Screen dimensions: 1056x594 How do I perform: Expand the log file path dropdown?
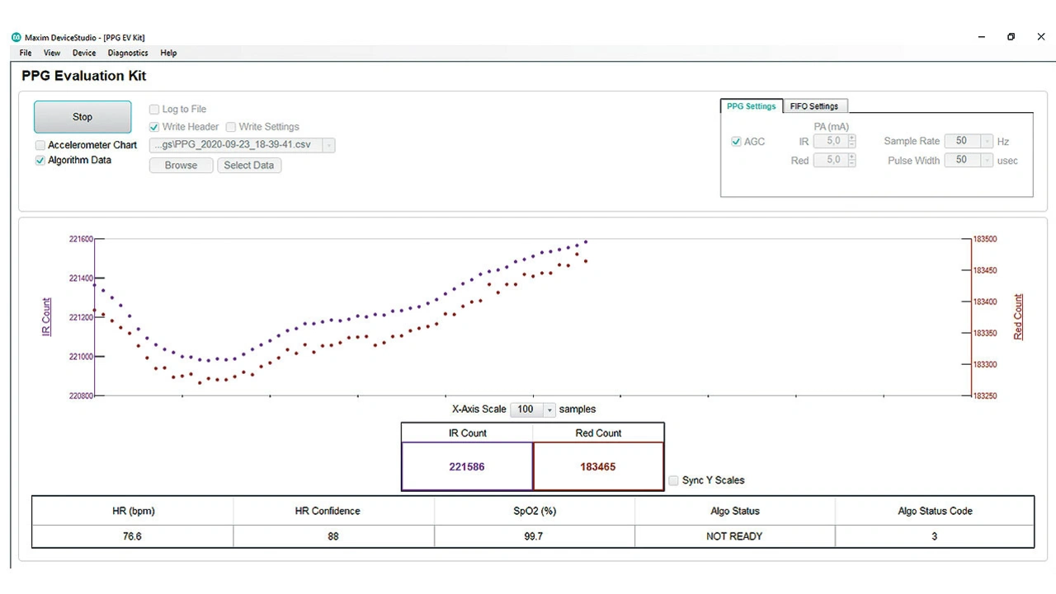pyautogui.click(x=329, y=145)
